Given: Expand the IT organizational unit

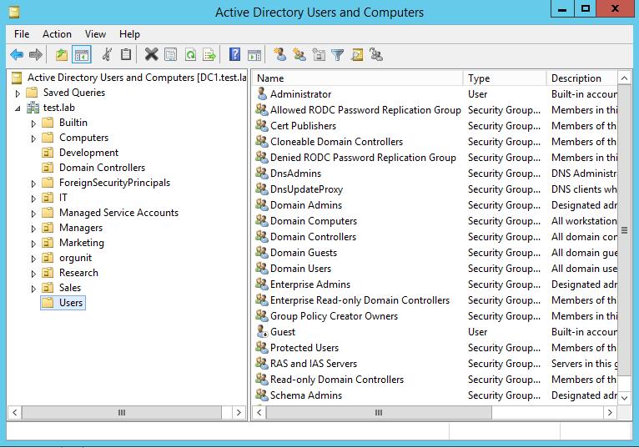Looking at the screenshot, I should coord(33,199).
